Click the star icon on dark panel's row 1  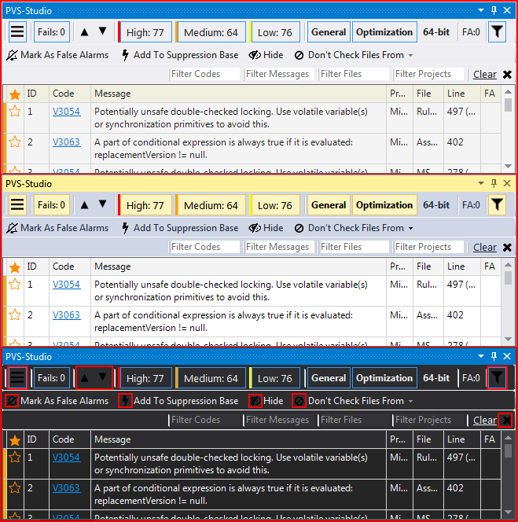click(14, 457)
